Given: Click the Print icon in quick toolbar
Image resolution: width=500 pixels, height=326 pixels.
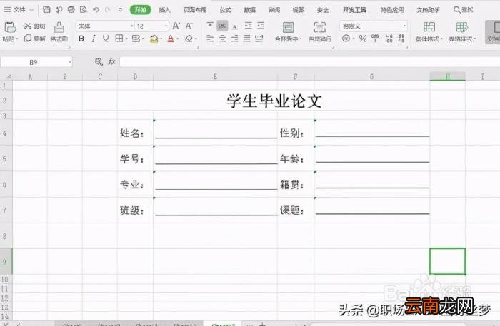Looking at the screenshot, I should click(71, 9).
